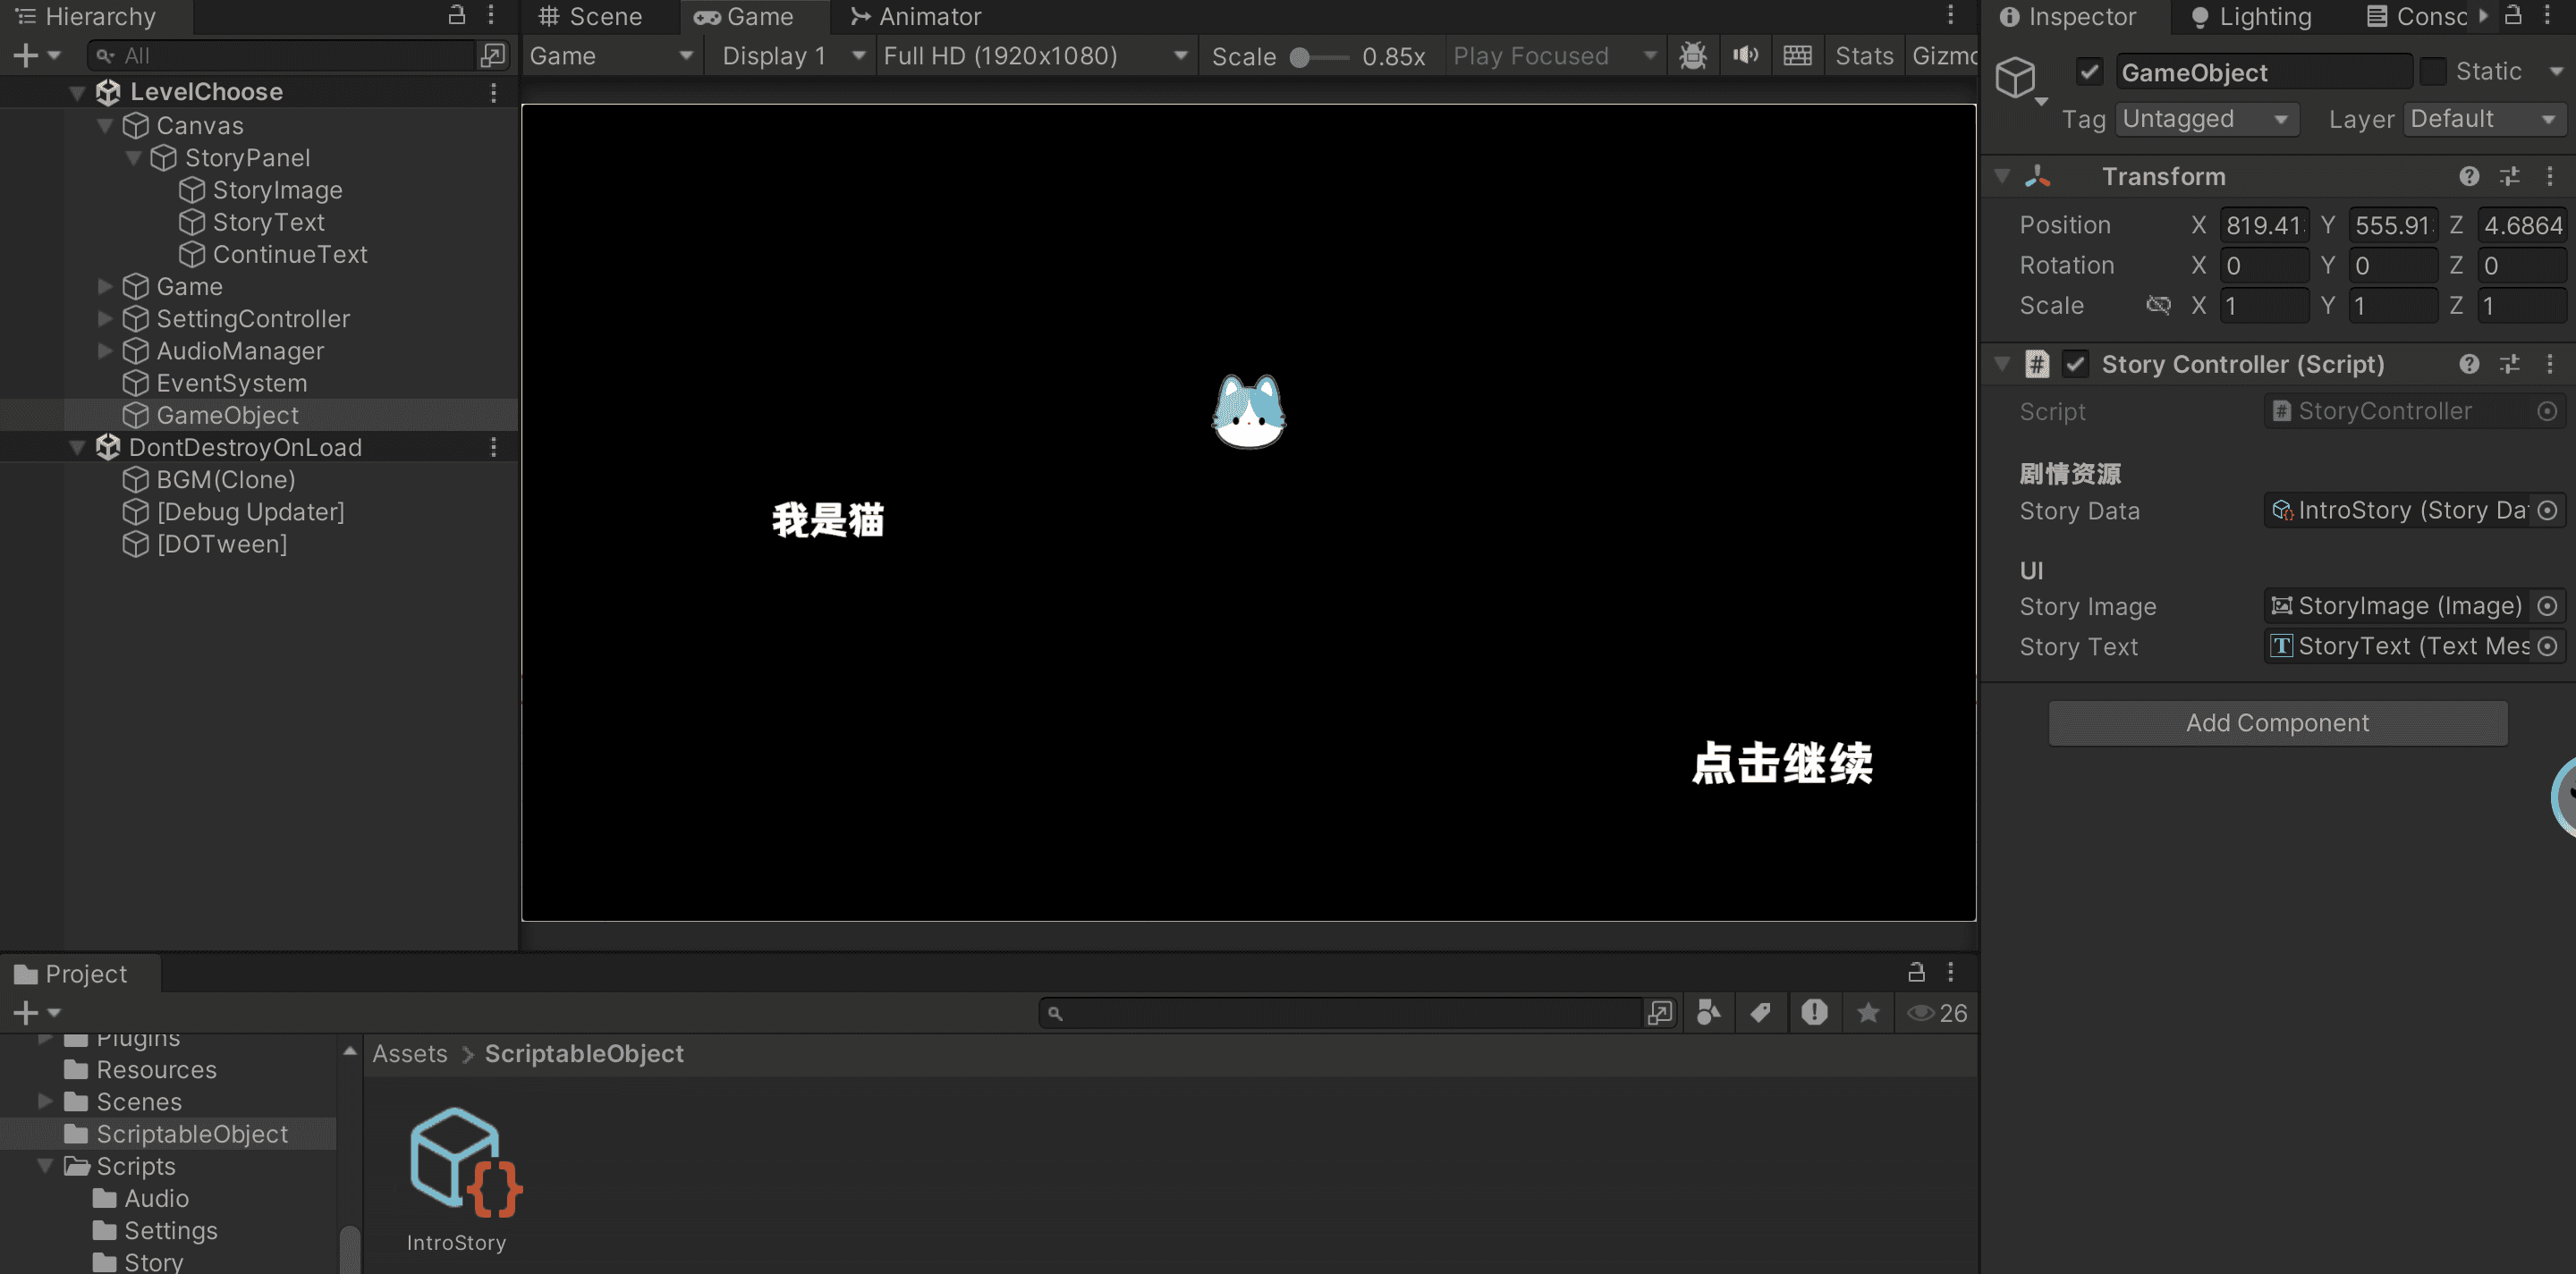Open the Display 1 dropdown
The image size is (2576, 1274).
(x=792, y=56)
